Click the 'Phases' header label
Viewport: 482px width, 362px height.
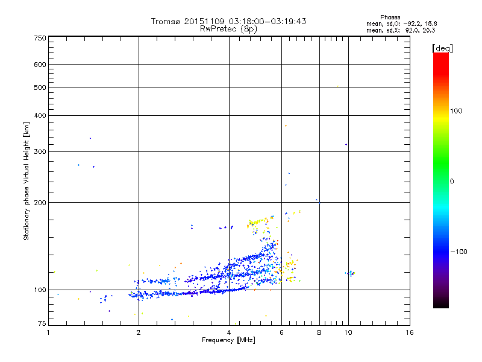point(390,17)
